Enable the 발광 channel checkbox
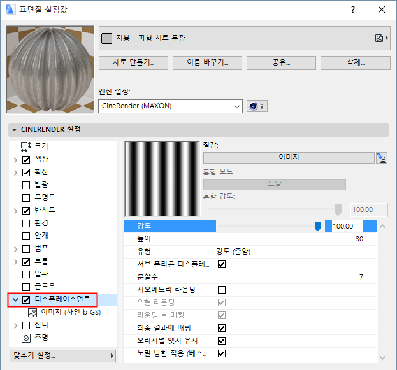This screenshot has height=370, width=397. point(26,185)
